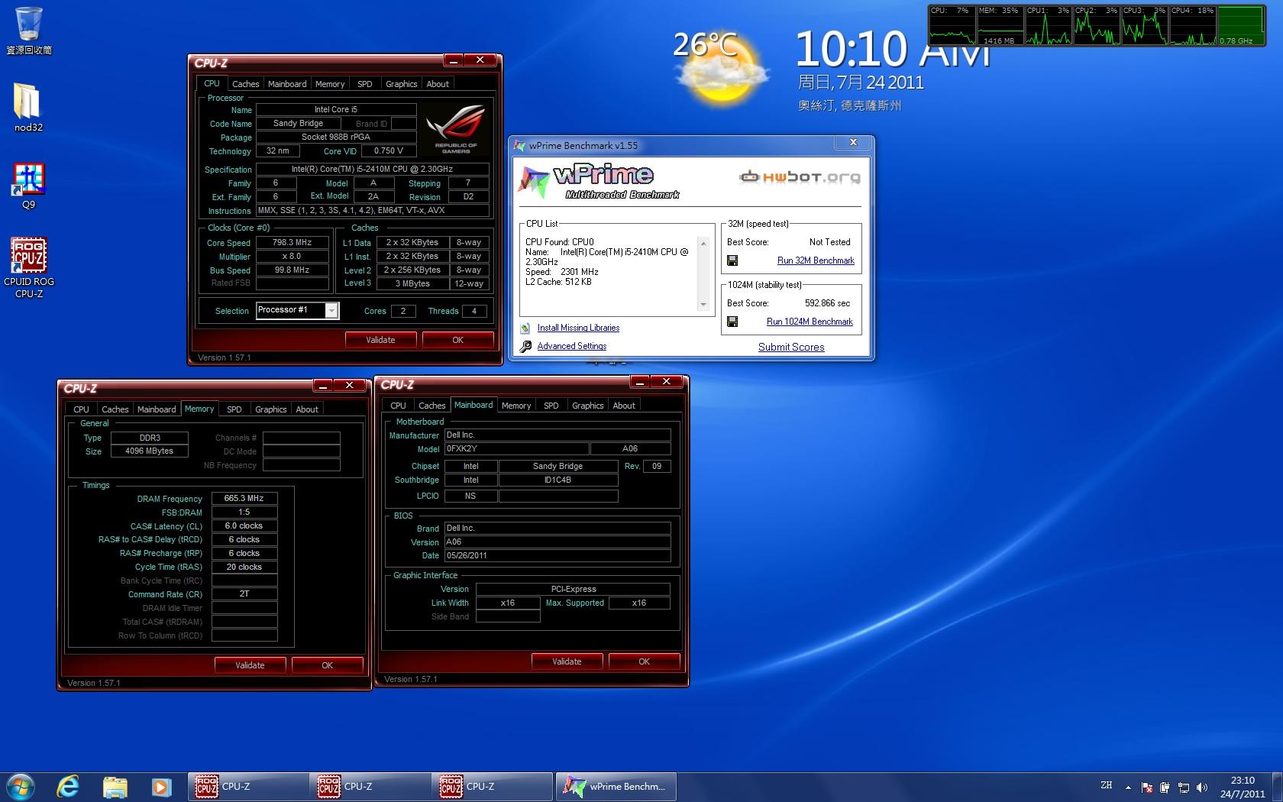Image resolution: width=1283 pixels, height=802 pixels.
Task: Activate wPrime Benchmark taskbar button
Action: pos(616,787)
